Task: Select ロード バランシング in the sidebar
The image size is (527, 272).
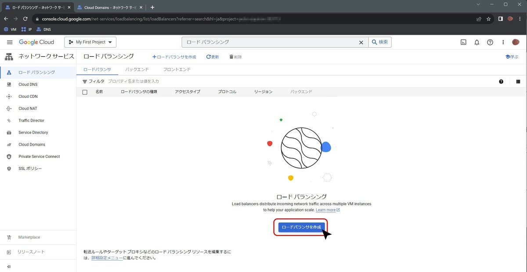Action: tap(38, 72)
